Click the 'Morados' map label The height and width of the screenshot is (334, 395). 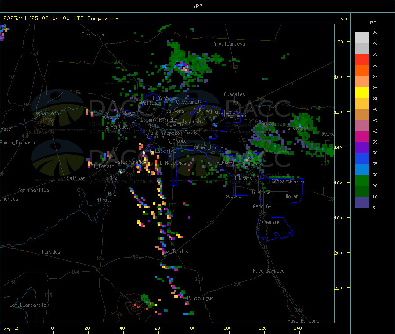(51, 252)
